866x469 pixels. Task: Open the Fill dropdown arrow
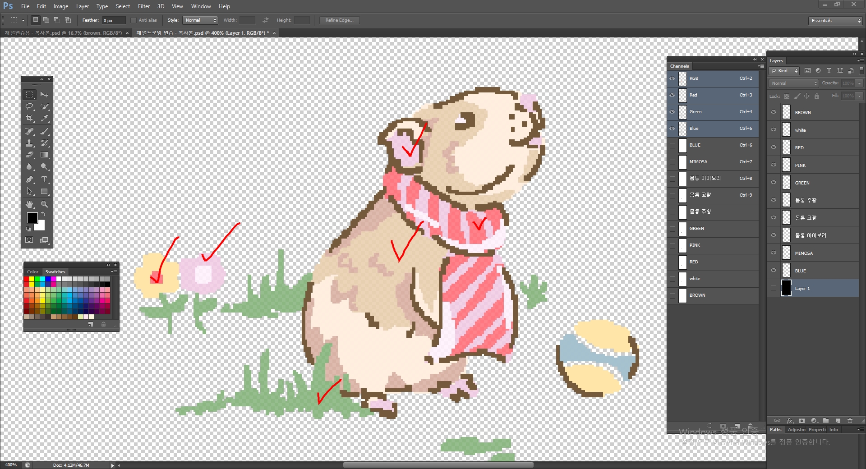[x=860, y=96]
